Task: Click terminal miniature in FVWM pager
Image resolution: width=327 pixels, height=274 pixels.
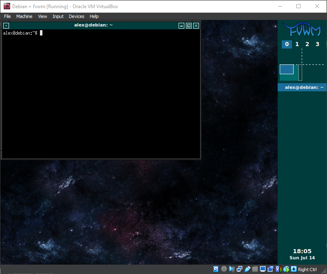Action: [287, 69]
